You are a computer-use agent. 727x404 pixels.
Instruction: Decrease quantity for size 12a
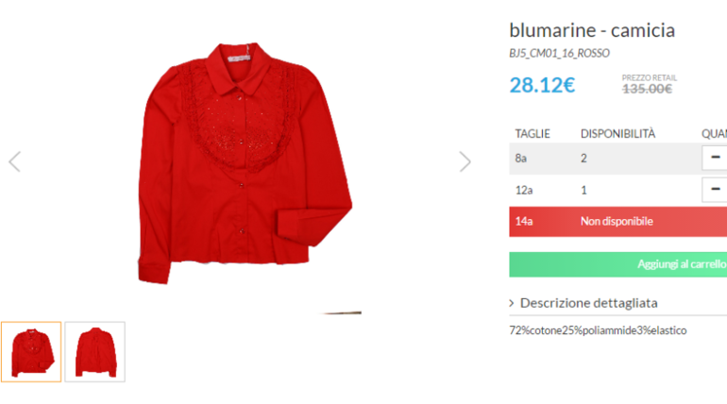pyautogui.click(x=715, y=190)
